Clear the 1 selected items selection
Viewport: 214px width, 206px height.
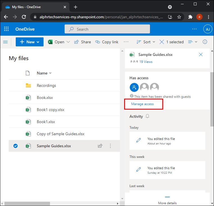(162, 42)
